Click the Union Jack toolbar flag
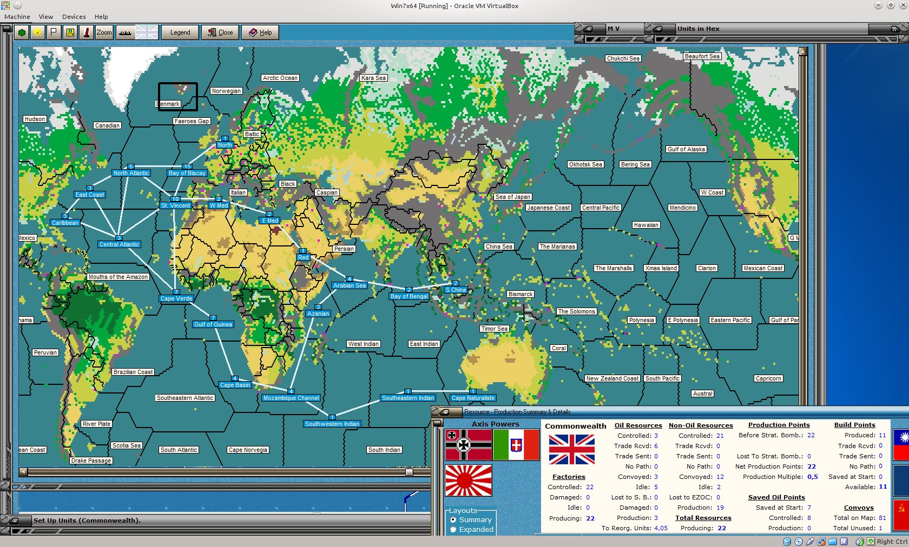 pyautogui.click(x=147, y=32)
